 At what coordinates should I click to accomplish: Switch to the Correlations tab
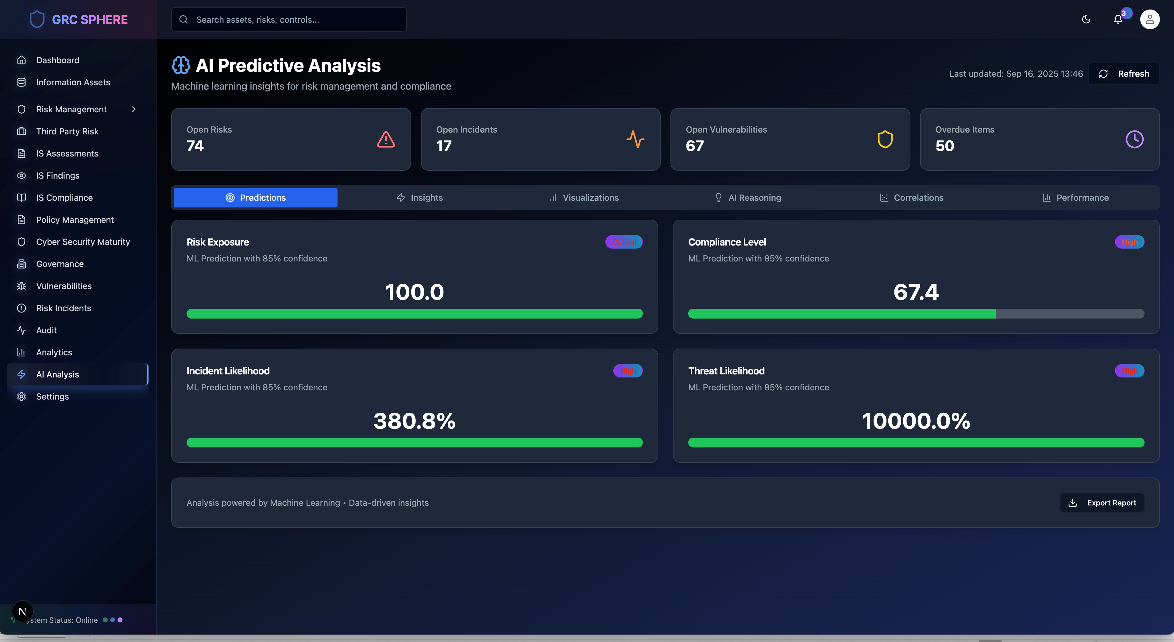pyautogui.click(x=911, y=198)
